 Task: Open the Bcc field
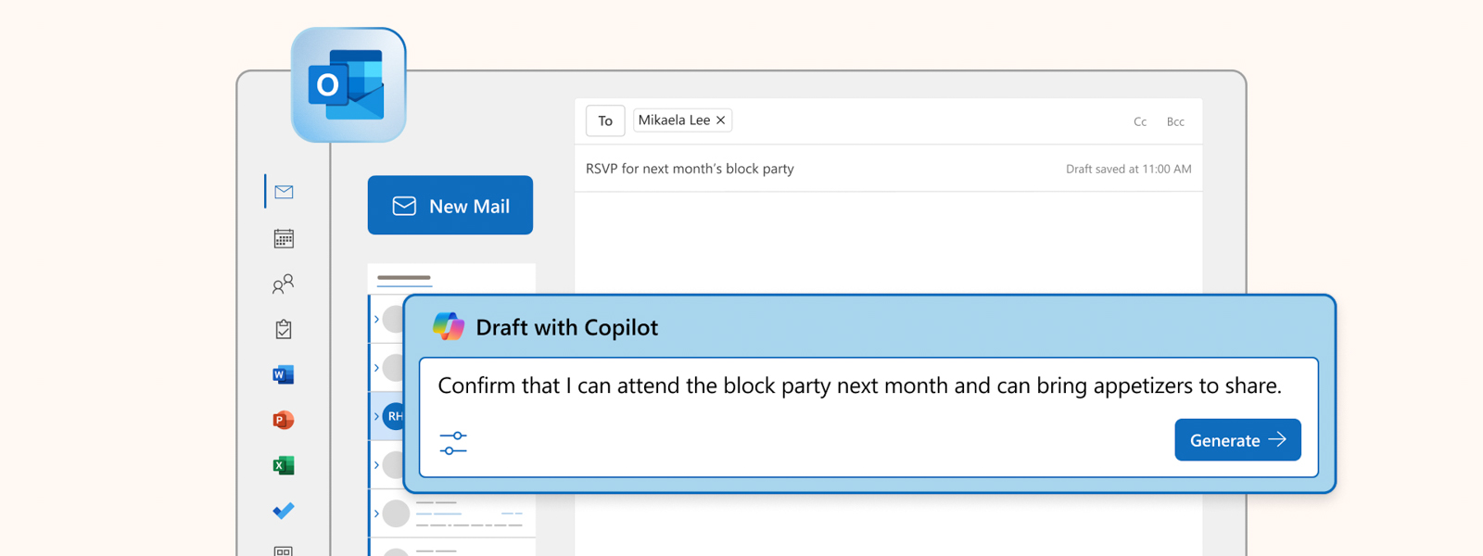[x=1175, y=121]
